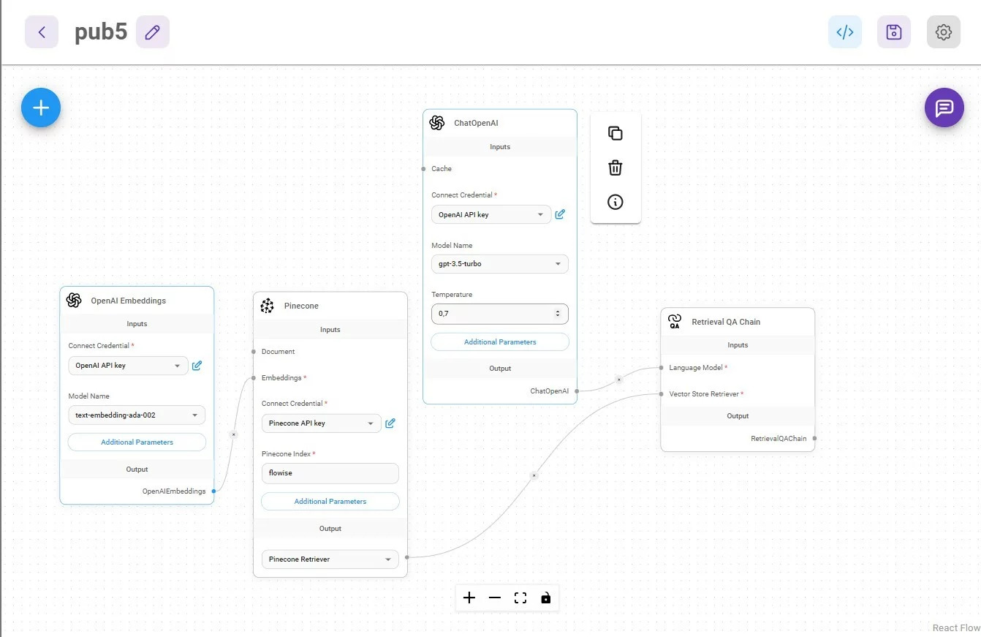The height and width of the screenshot is (637, 981).
Task: Click the RetrievalQAChain output handle
Action: (814, 439)
